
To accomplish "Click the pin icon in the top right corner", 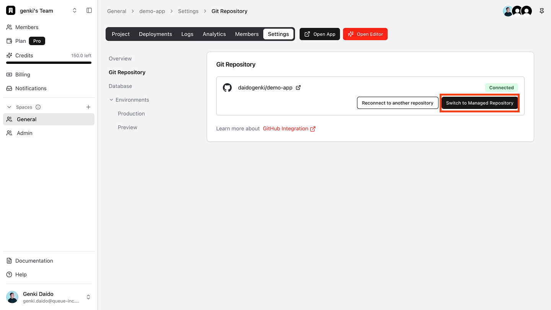I will click(x=542, y=11).
